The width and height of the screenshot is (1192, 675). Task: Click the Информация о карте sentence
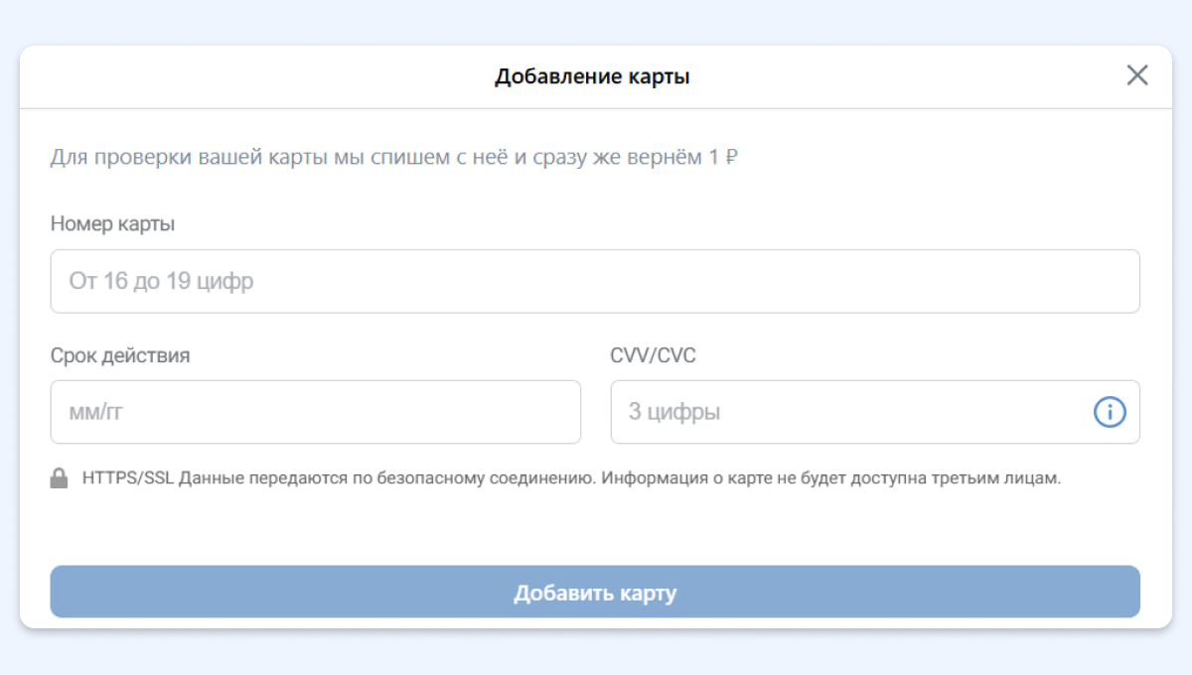(830, 478)
